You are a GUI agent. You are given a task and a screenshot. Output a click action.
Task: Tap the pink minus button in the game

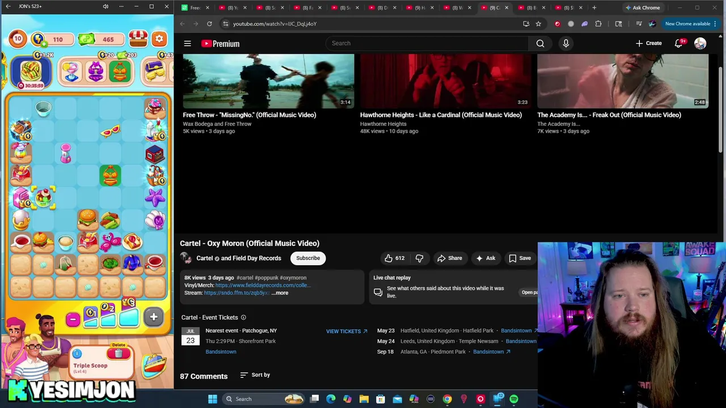(x=72, y=319)
